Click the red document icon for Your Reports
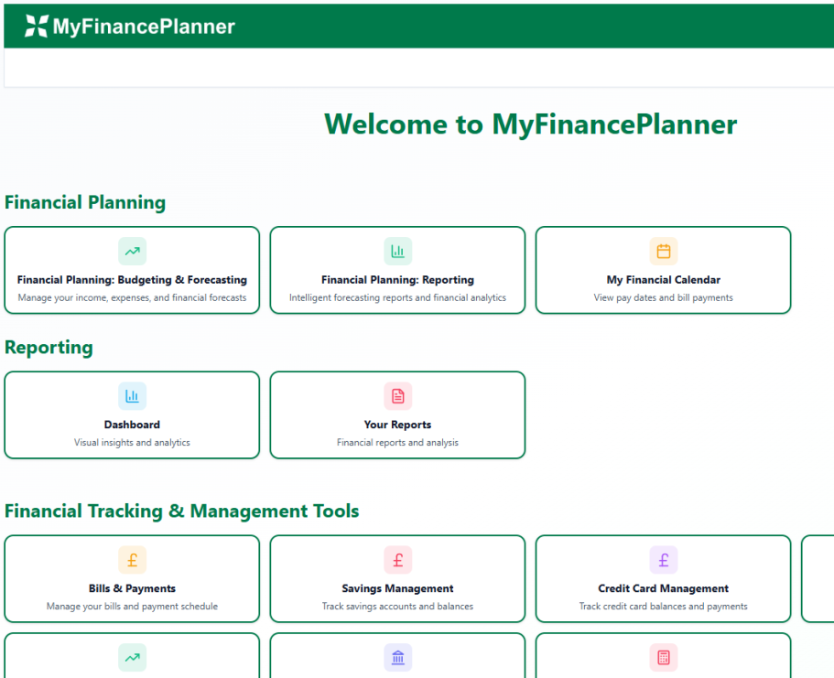This screenshot has width=834, height=678. coord(397,396)
